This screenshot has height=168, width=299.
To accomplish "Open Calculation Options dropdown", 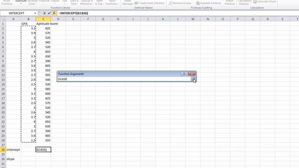I will [x=245, y=2].
